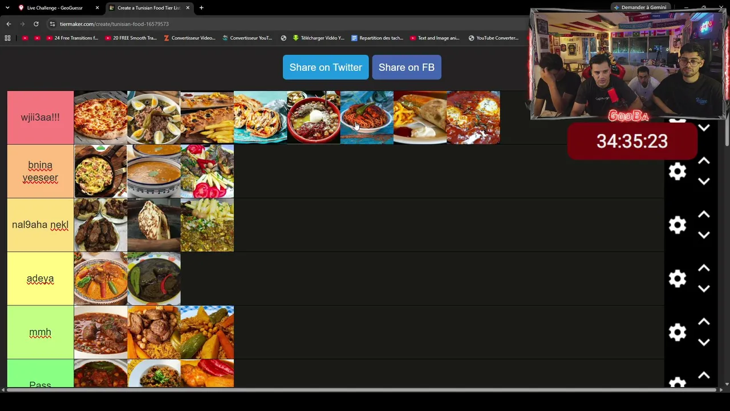Move the adeya row up
730x411 pixels.
click(x=704, y=268)
